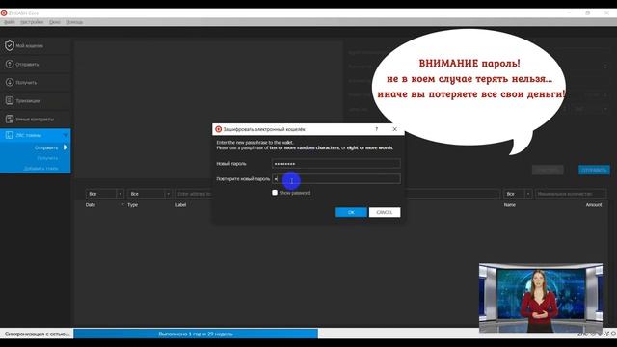617x347 pixels.
Task: Cancel the encrypt wallet dialog
Action: click(385, 212)
